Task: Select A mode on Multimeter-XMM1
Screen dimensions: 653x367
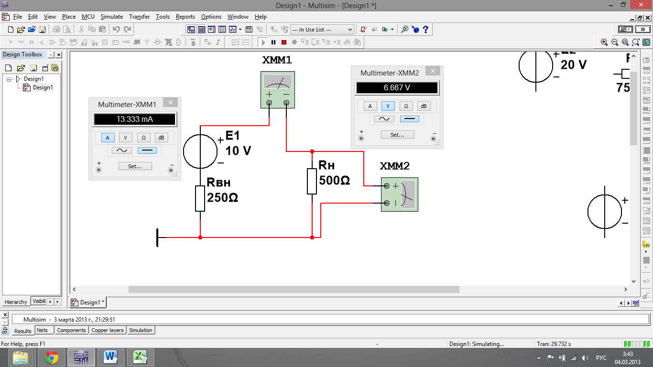Action: coord(108,138)
